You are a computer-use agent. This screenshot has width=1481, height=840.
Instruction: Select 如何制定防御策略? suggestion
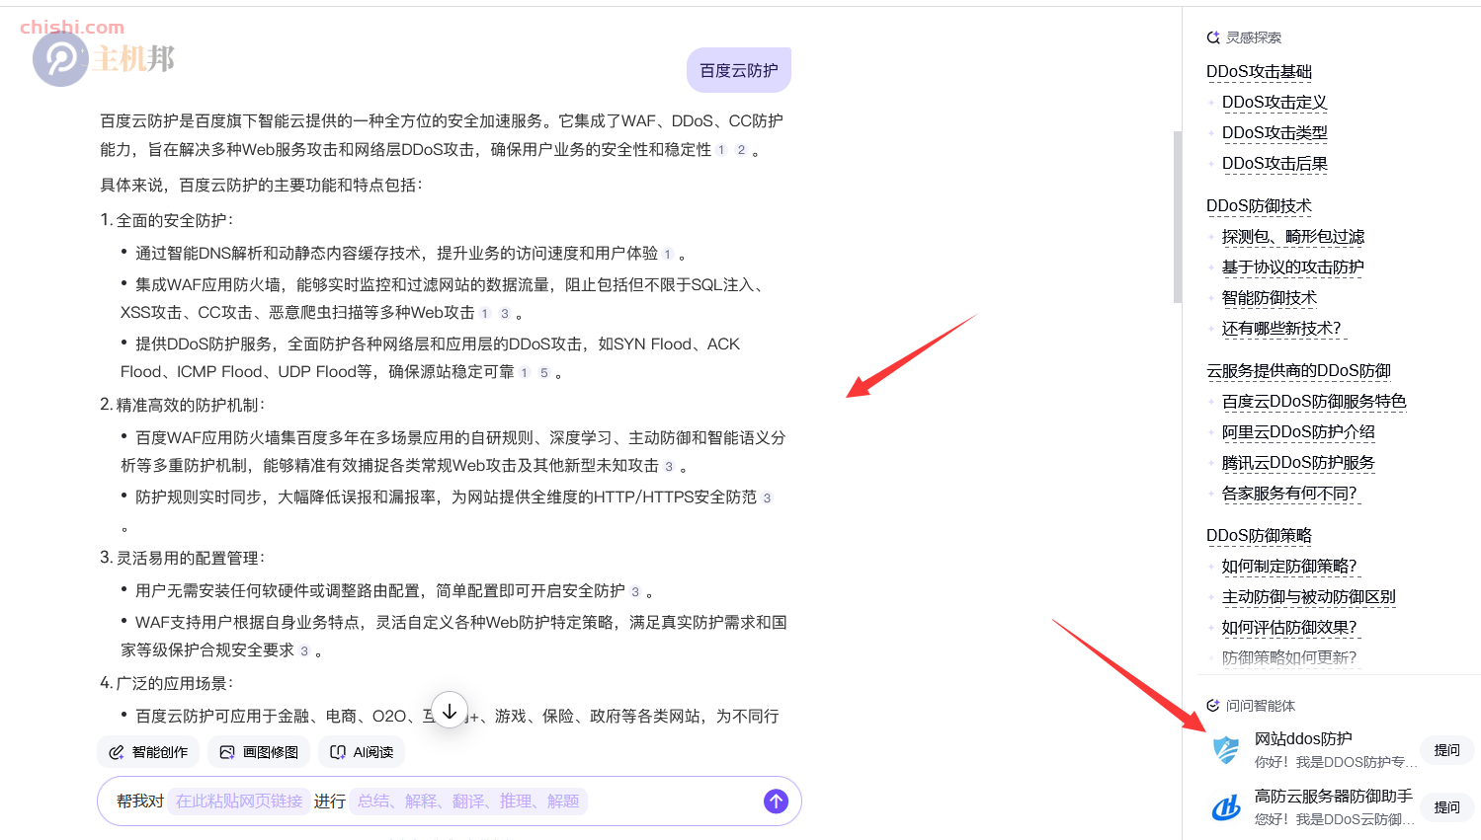[1289, 566]
